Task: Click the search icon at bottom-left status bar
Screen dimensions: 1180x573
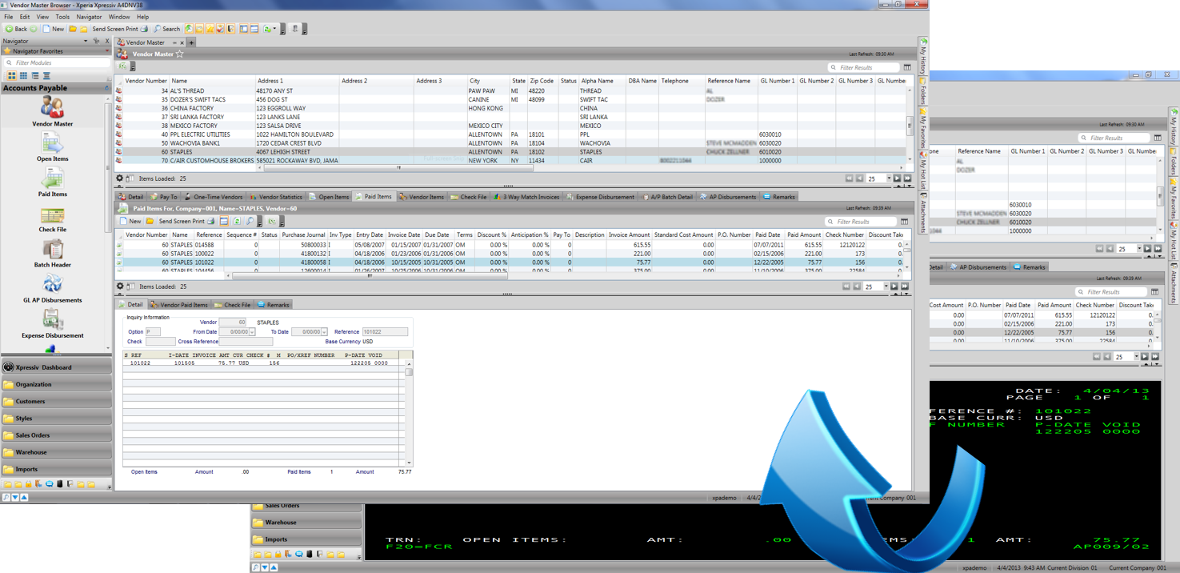Action: pyautogui.click(x=6, y=498)
